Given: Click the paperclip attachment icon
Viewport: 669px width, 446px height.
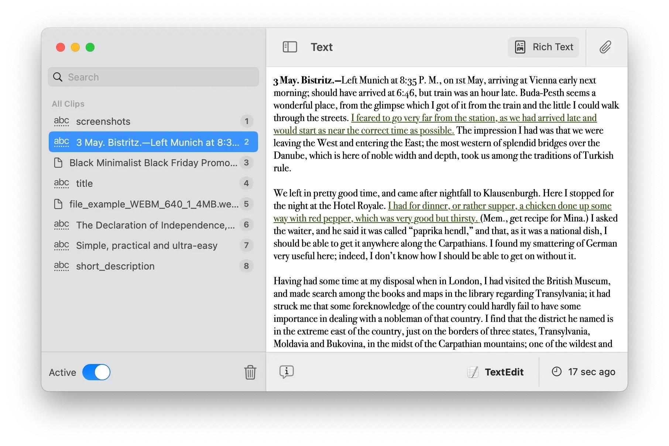Looking at the screenshot, I should [x=605, y=47].
